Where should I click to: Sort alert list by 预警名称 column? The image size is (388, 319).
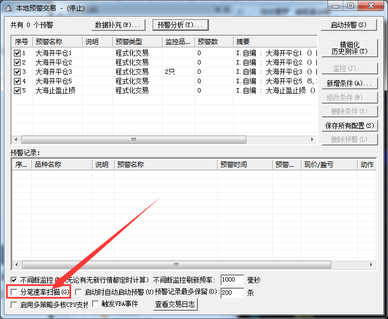click(57, 41)
